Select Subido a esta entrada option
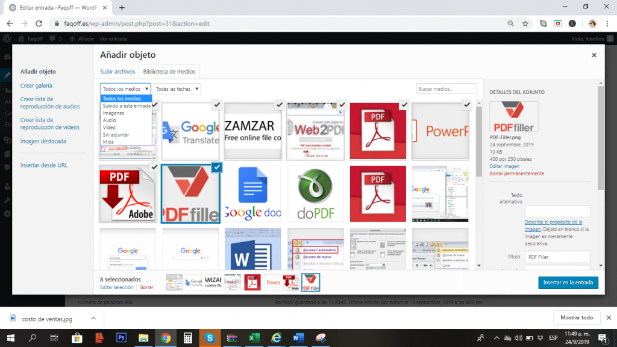Image resolution: width=617 pixels, height=347 pixels. pos(126,106)
